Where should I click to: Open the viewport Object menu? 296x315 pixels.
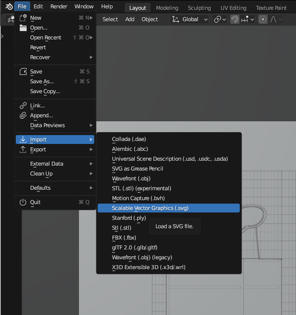149,19
